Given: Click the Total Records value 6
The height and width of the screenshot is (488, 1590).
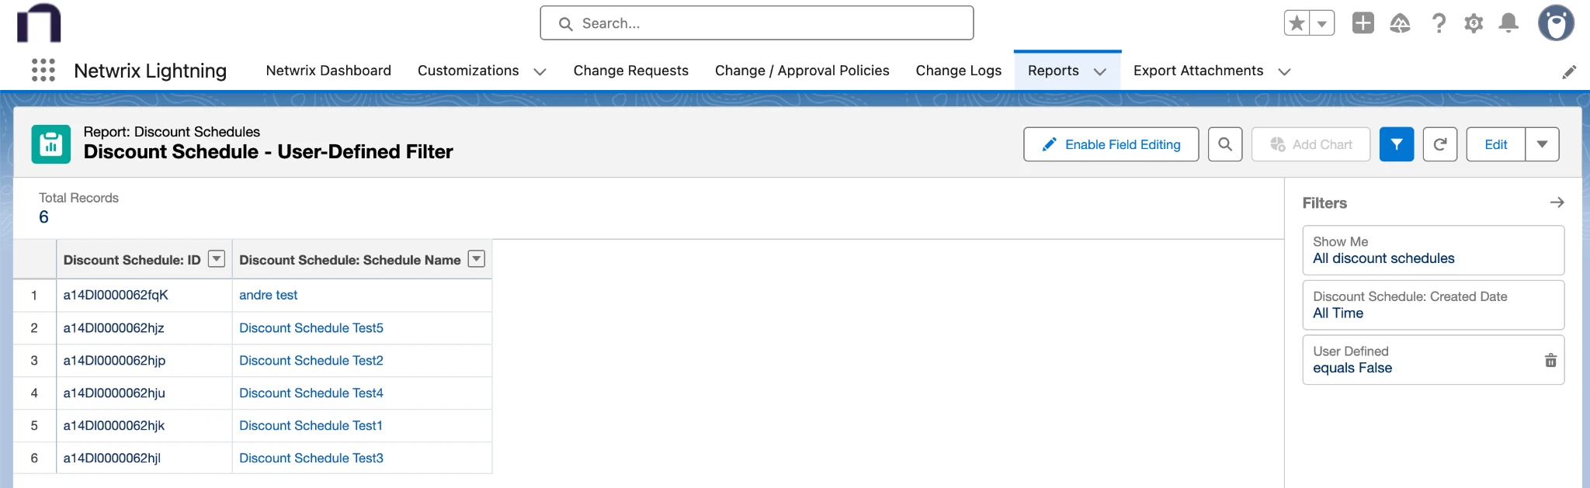Looking at the screenshot, I should 43,217.
